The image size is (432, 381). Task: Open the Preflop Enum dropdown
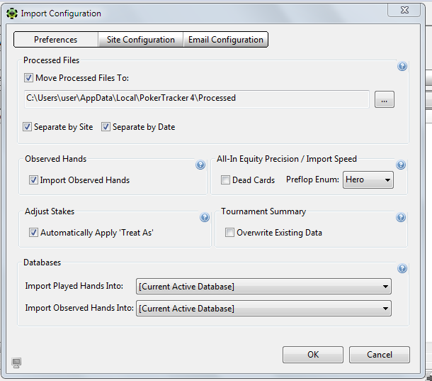pyautogui.click(x=368, y=180)
